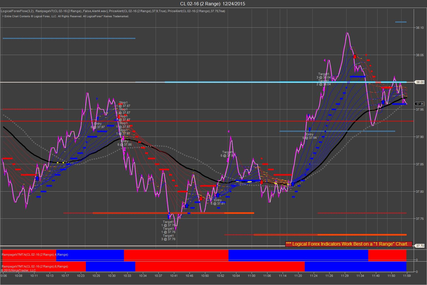Select the 11:26 time axis label

329,276
